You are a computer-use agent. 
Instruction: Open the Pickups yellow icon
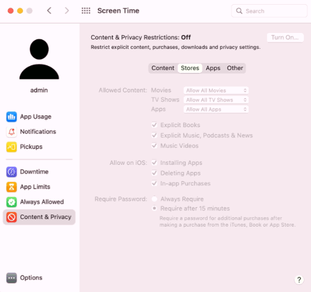click(12, 147)
